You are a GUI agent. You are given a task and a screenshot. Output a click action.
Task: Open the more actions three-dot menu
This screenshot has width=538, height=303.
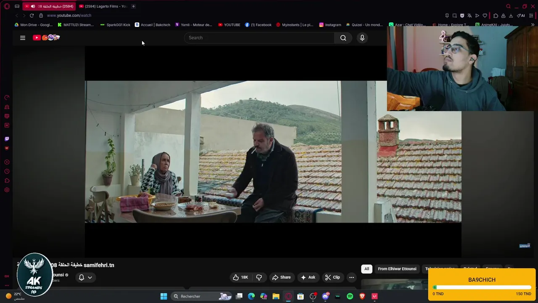[351, 277]
